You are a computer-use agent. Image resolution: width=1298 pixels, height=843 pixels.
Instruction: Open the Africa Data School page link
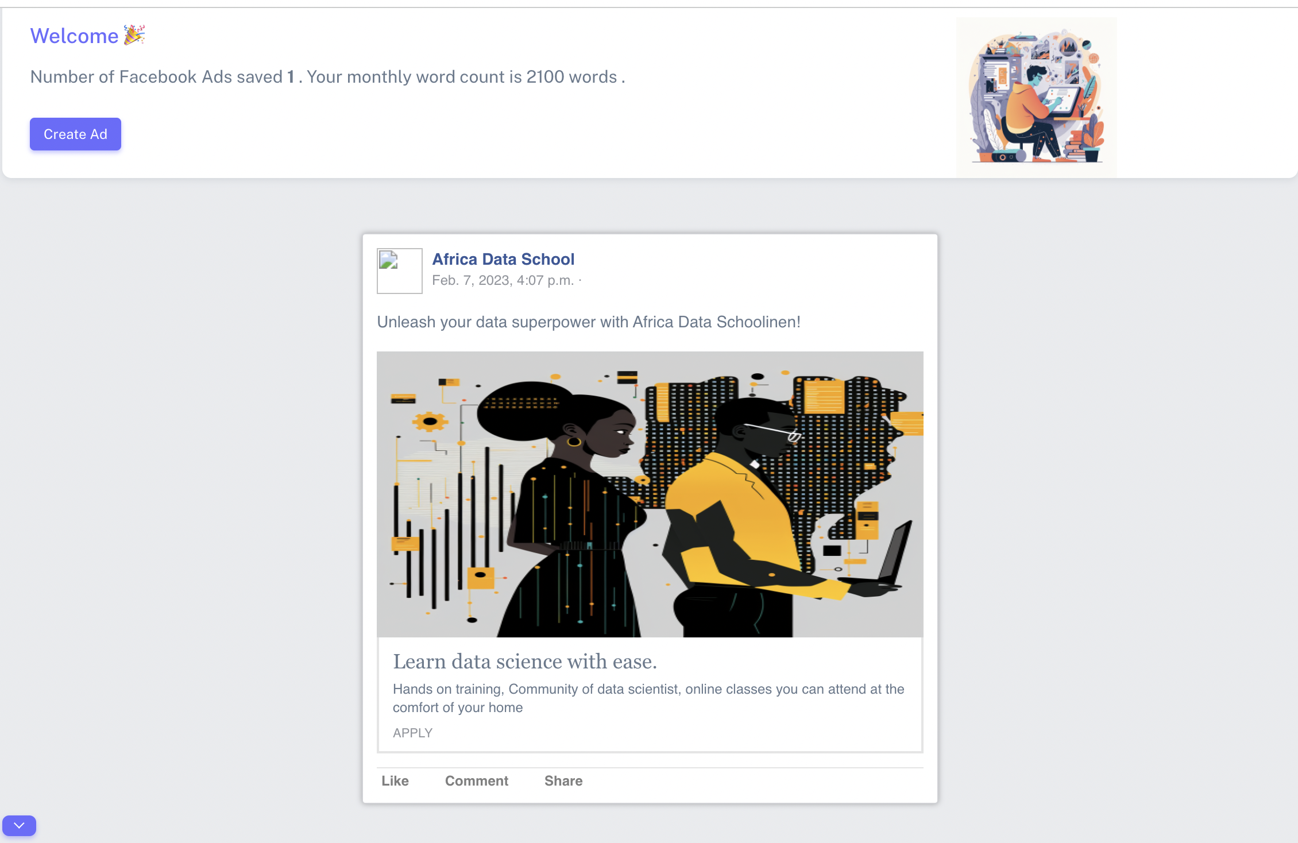(x=503, y=259)
